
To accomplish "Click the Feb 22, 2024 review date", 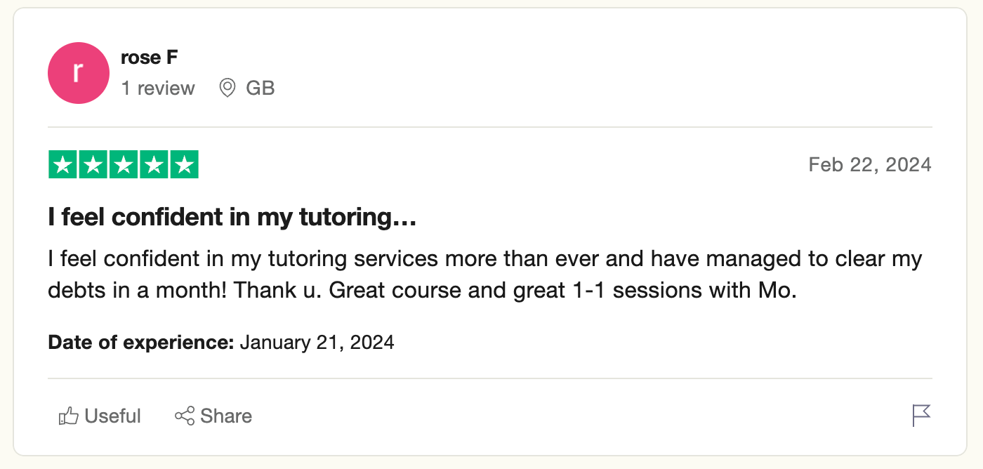I will (x=869, y=165).
